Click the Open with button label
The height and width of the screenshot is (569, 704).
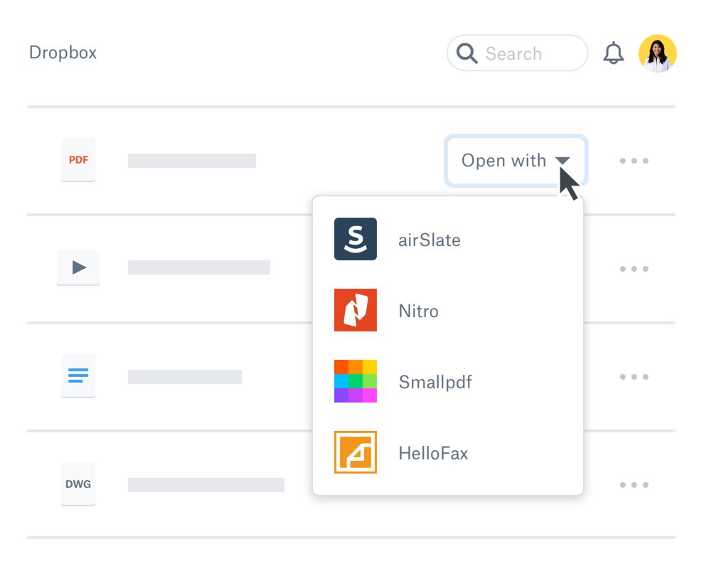[x=503, y=161]
